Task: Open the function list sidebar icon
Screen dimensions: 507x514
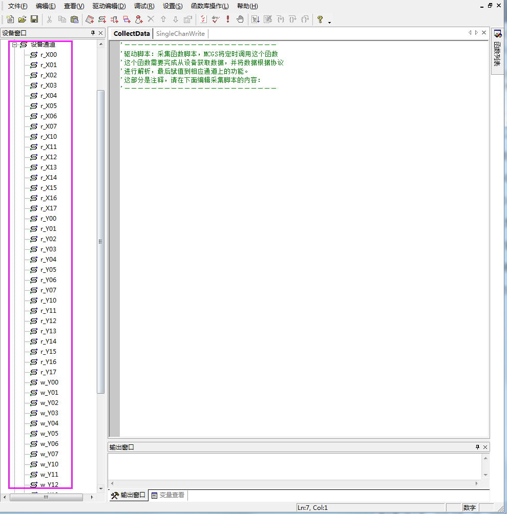Action: point(498,33)
